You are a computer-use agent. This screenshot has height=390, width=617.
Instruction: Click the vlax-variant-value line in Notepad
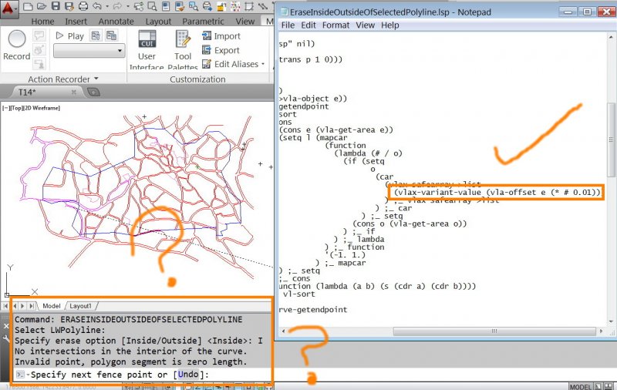(x=497, y=192)
